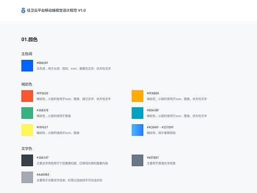Click the description under the #697887 code
This screenshot has height=193, width=257.
161,163
